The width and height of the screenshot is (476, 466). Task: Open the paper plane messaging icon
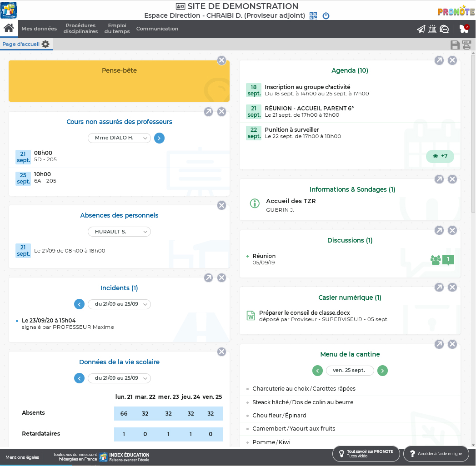(421, 29)
